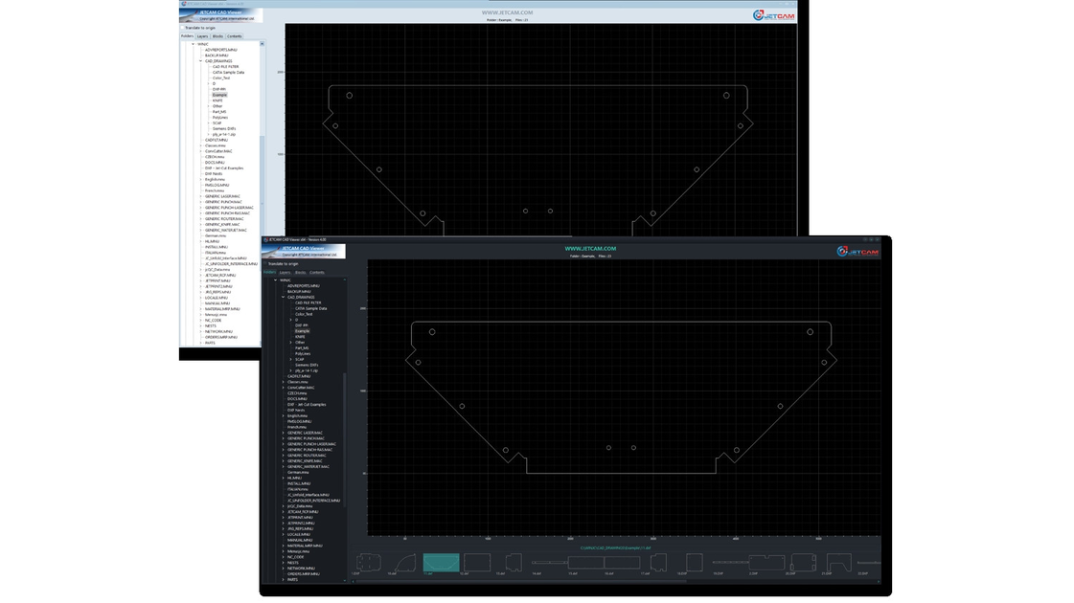1074x603 pixels.
Task: Open WWW.JETCAM.COM link in dark window
Action: pyautogui.click(x=590, y=249)
